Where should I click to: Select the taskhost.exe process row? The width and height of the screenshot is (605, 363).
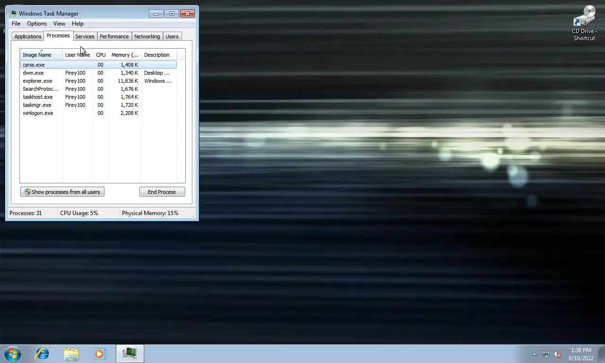click(98, 97)
